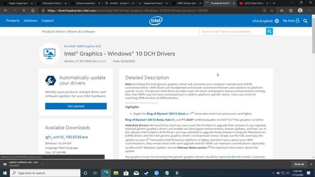Open the notification center
The image size is (315, 177).
click(309, 173)
